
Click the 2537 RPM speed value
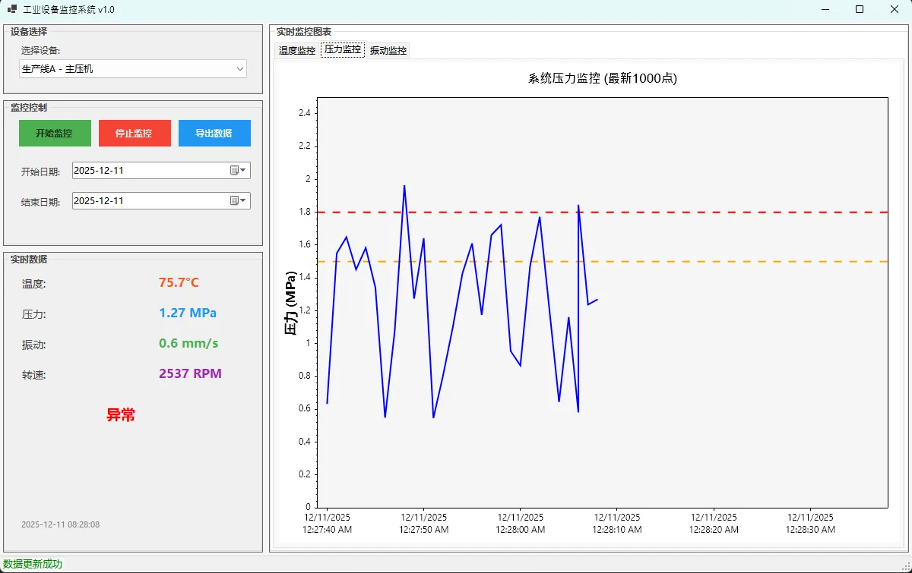[190, 373]
